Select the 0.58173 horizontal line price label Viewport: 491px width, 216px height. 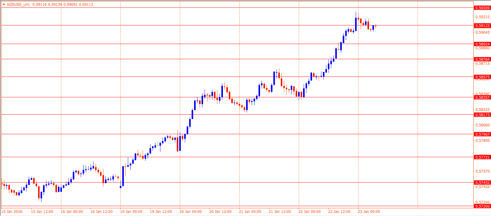(x=482, y=115)
